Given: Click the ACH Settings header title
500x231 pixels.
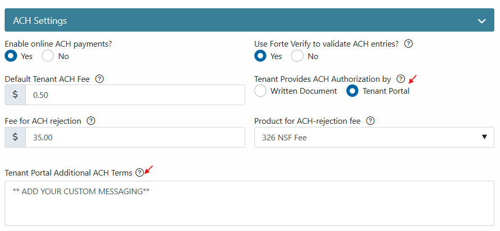Looking at the screenshot, I should (40, 21).
